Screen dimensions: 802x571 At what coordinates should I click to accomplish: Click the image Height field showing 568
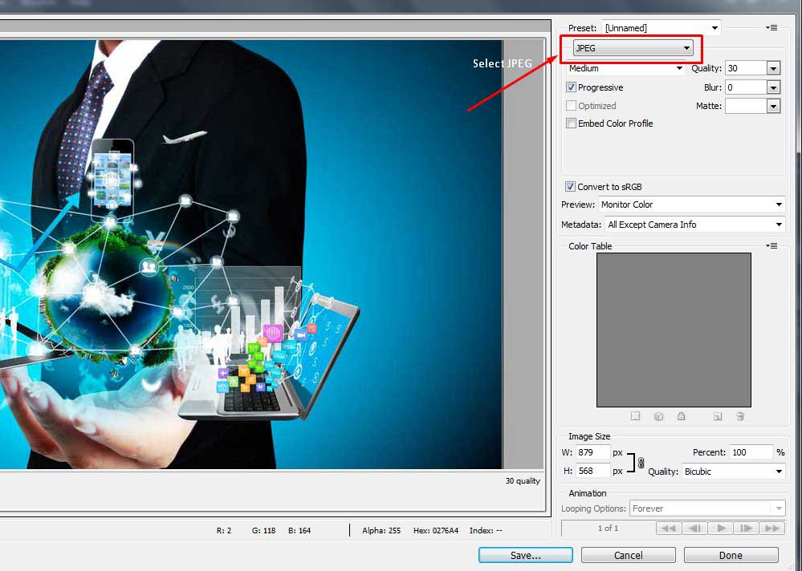coord(592,471)
